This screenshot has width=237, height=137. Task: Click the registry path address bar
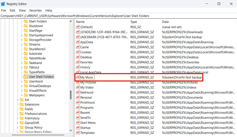tap(118, 16)
